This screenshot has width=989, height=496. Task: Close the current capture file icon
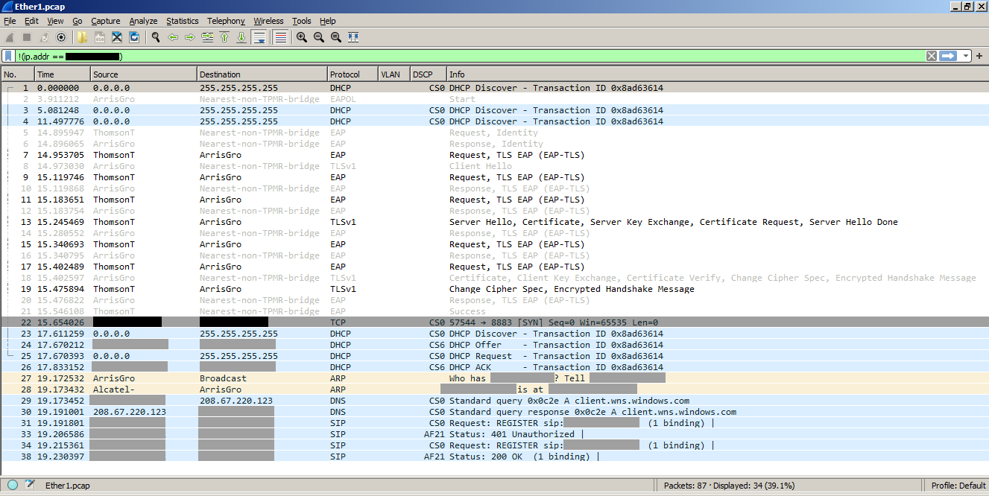(117, 36)
